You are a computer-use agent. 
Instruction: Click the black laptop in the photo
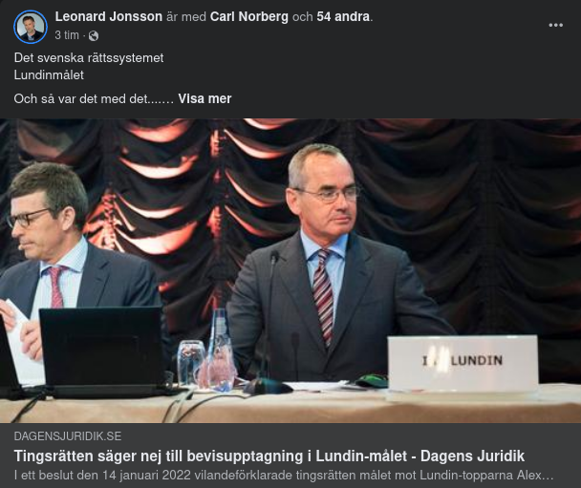point(102,351)
